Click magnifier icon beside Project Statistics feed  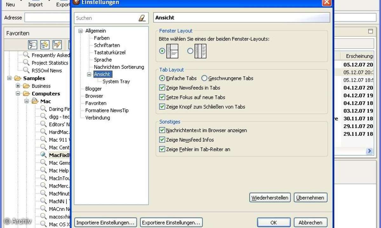(26, 63)
